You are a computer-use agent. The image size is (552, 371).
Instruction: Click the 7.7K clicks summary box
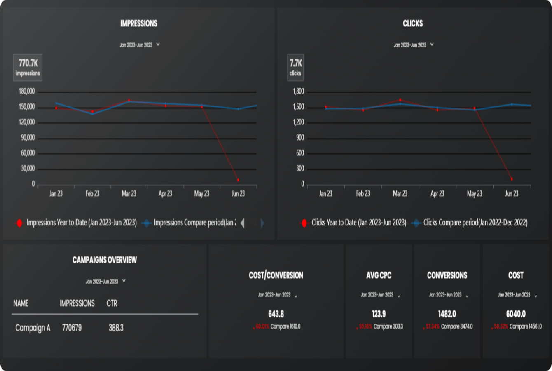pos(295,67)
